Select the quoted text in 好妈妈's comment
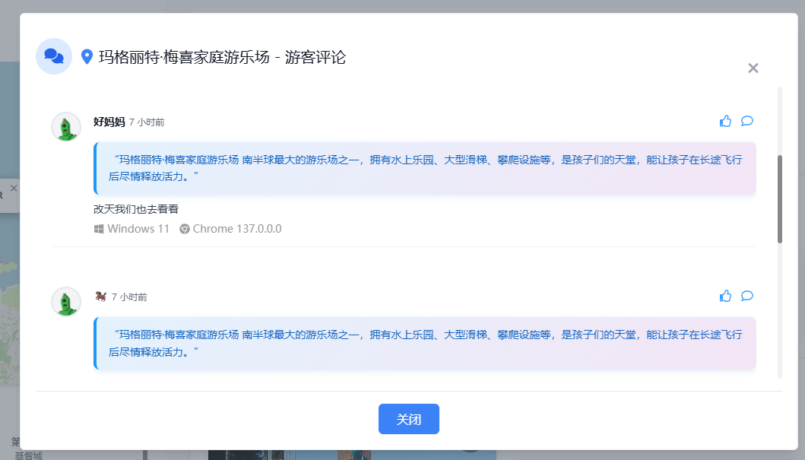 click(x=424, y=168)
